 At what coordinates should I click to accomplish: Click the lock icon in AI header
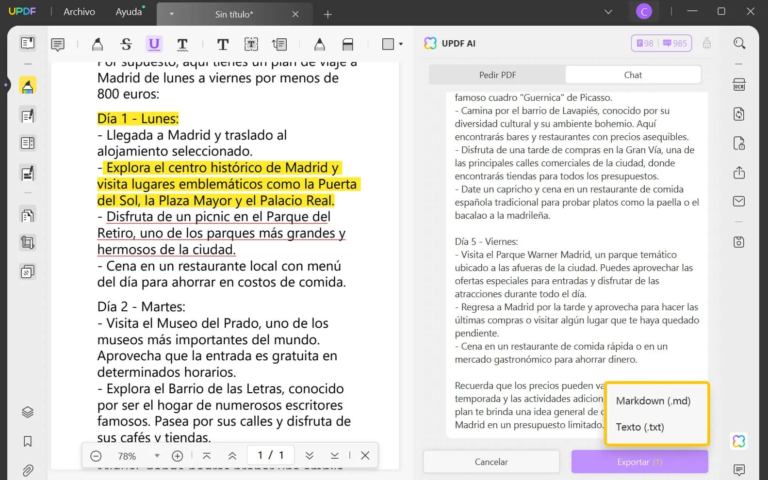pos(707,43)
